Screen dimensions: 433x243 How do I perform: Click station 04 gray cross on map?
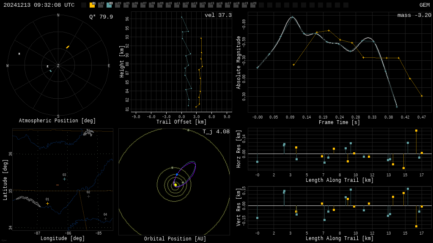pyautogui.click(x=105, y=219)
